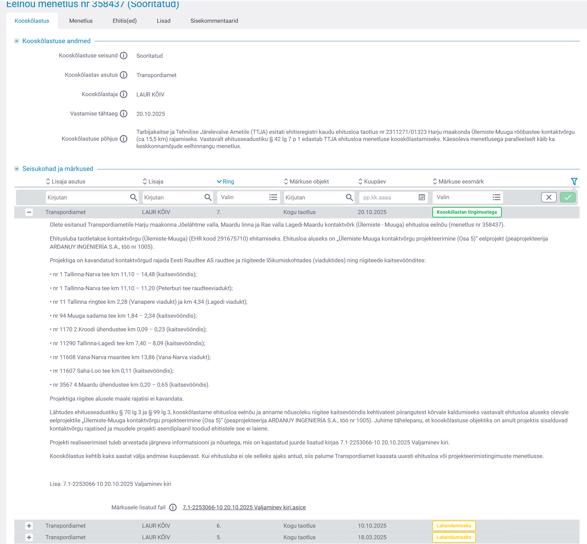Click search icon in Lisaja asutus filter
587x544 pixels.
pos(134,197)
